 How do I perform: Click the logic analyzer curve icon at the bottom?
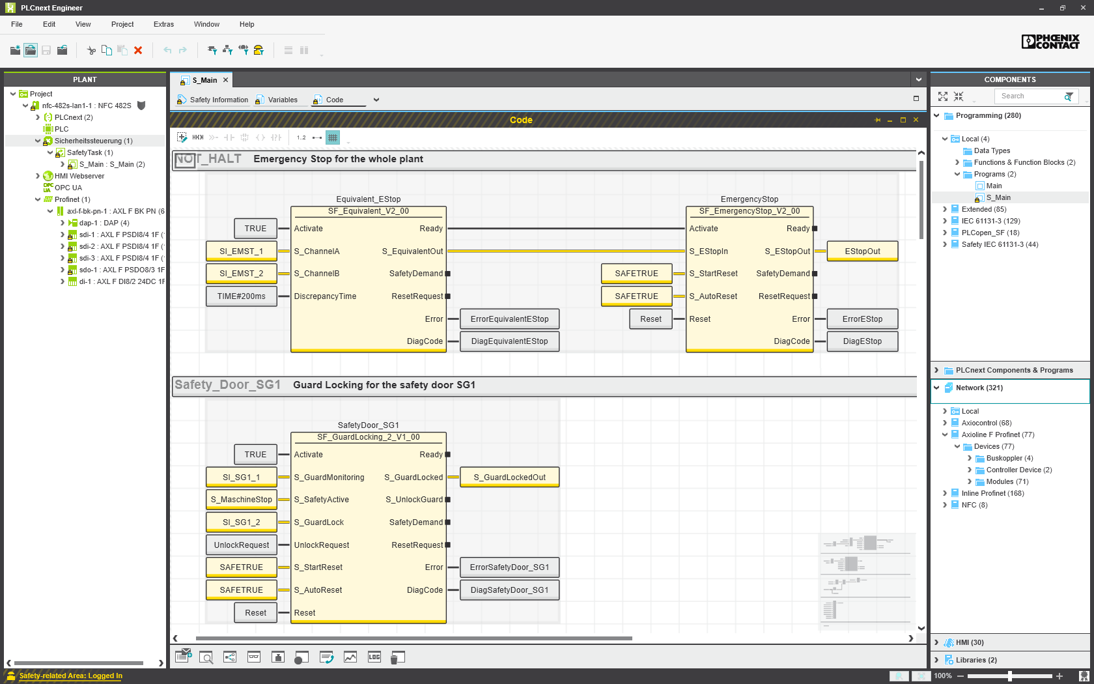(x=350, y=657)
